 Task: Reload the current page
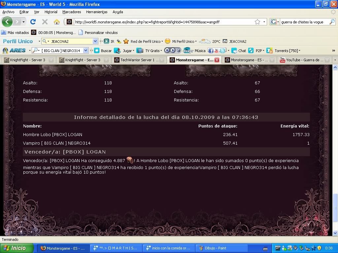(x=33, y=22)
